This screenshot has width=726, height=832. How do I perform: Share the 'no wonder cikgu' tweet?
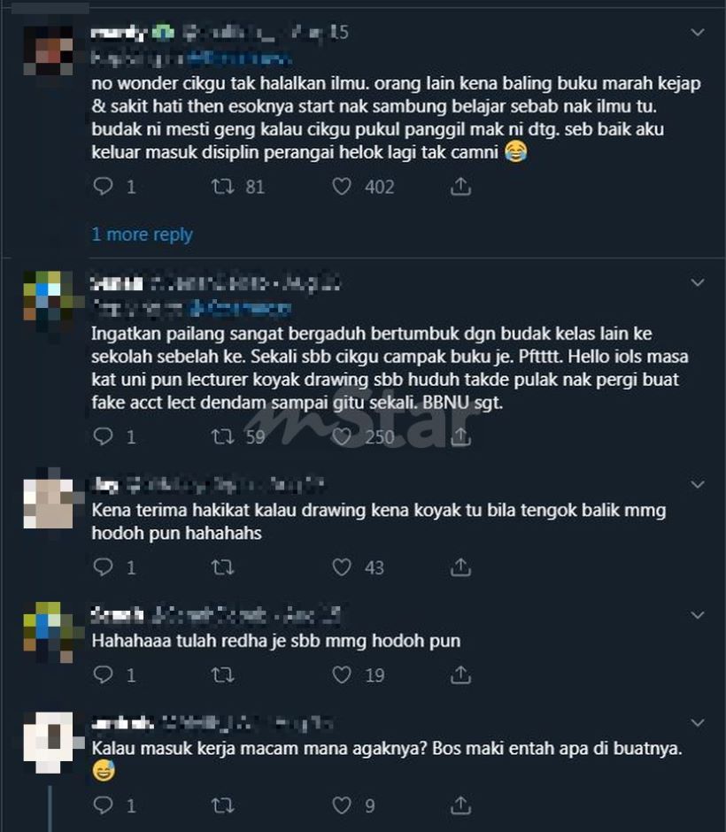[460, 186]
